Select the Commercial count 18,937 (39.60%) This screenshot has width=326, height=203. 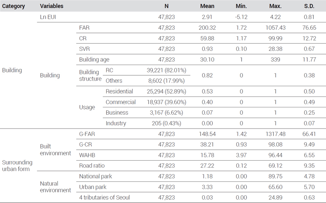(x=166, y=102)
